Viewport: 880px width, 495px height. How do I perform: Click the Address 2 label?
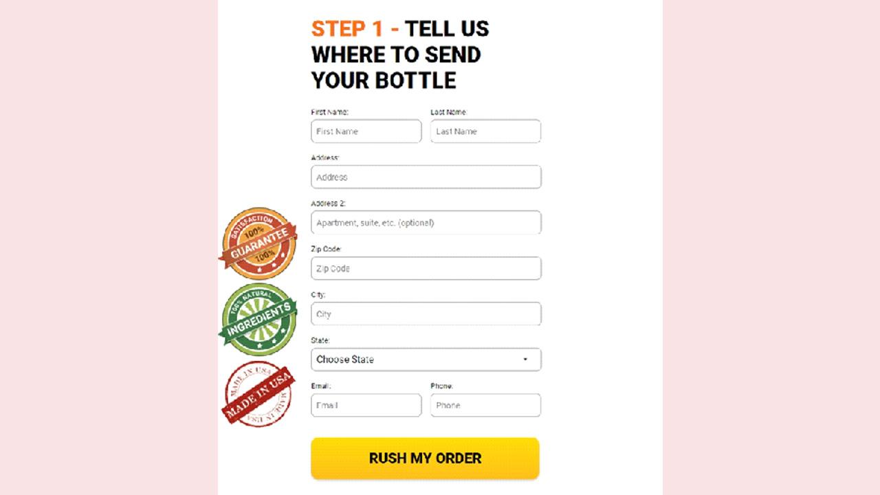point(328,203)
